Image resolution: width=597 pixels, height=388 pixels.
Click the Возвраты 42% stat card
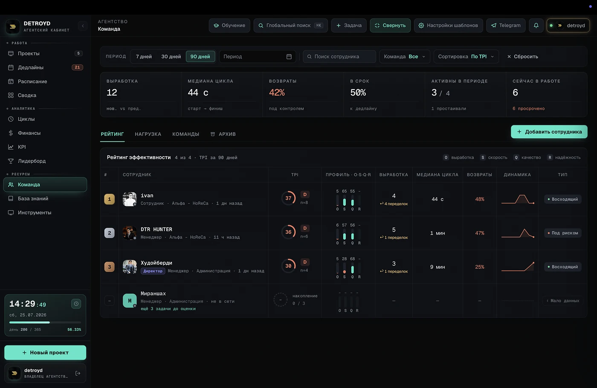(303, 95)
